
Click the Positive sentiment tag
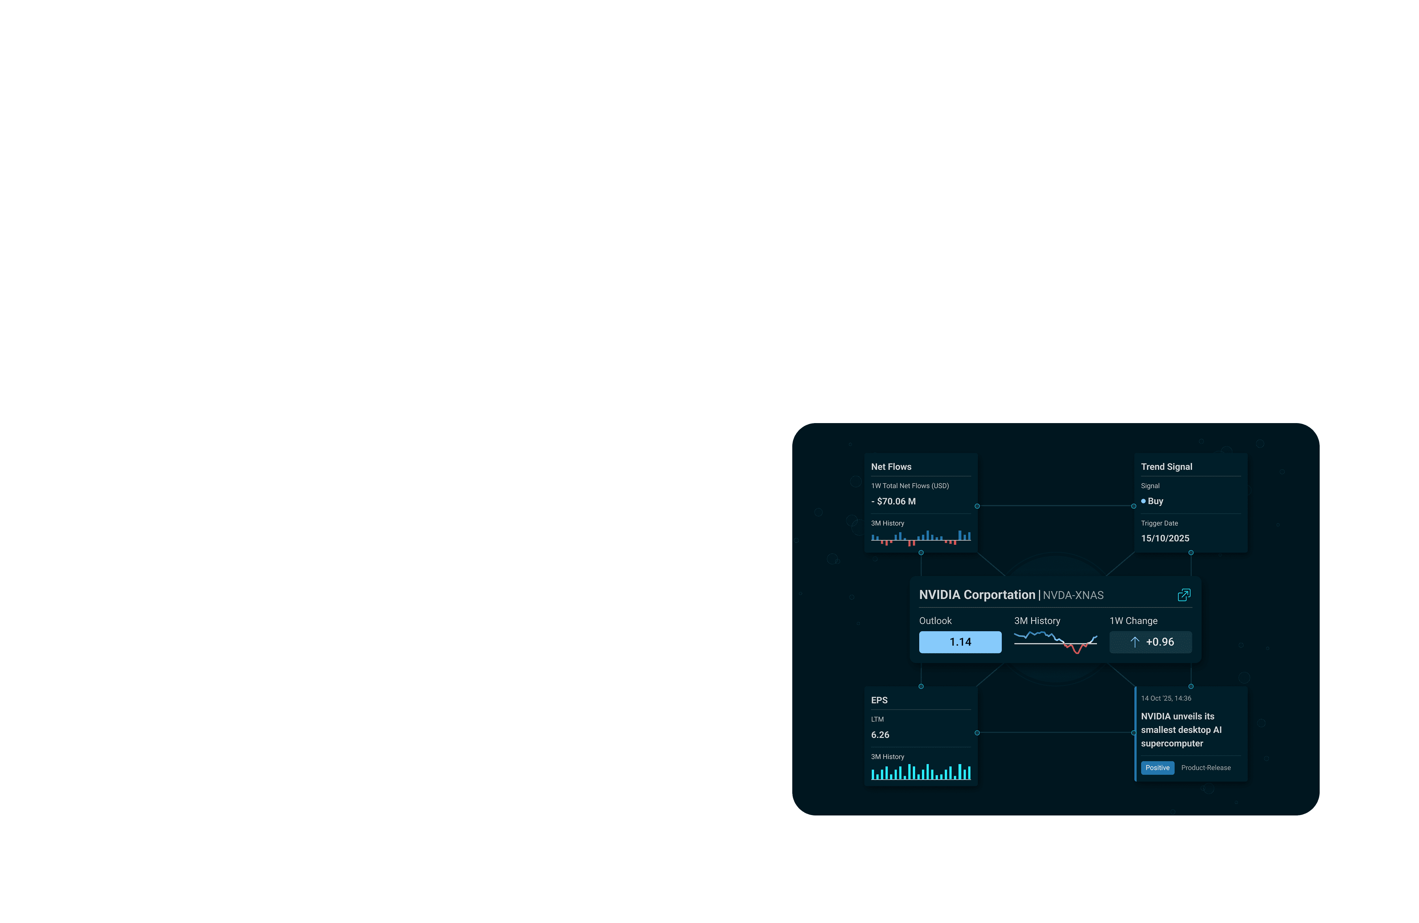pyautogui.click(x=1156, y=767)
